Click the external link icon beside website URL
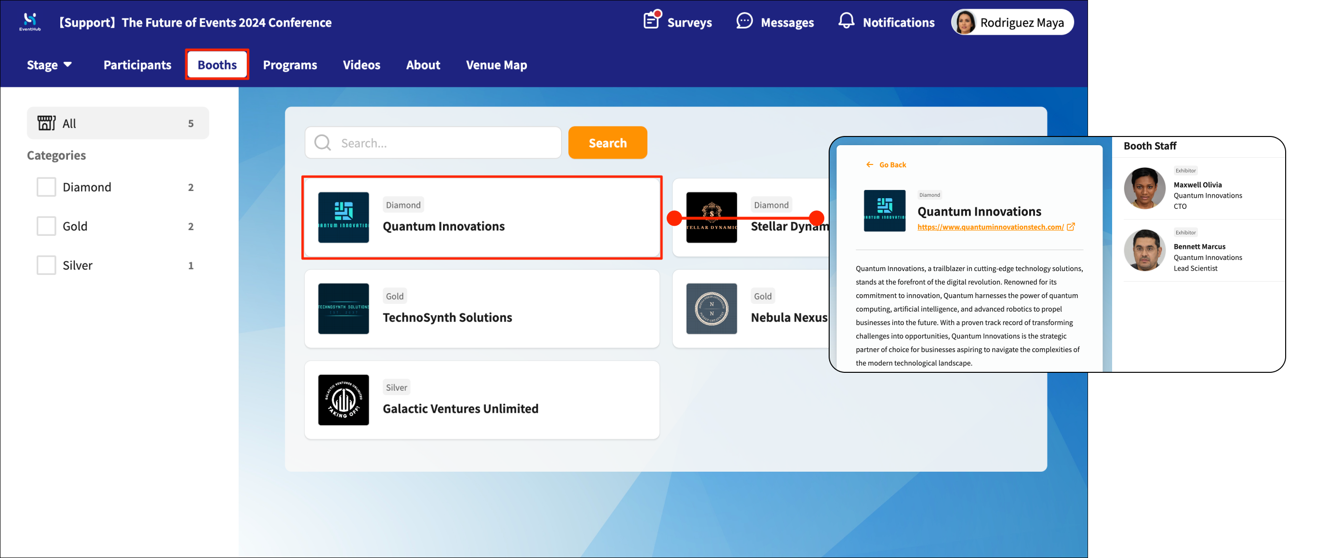Screen dimensions: 1317x558 pyautogui.click(x=1071, y=227)
